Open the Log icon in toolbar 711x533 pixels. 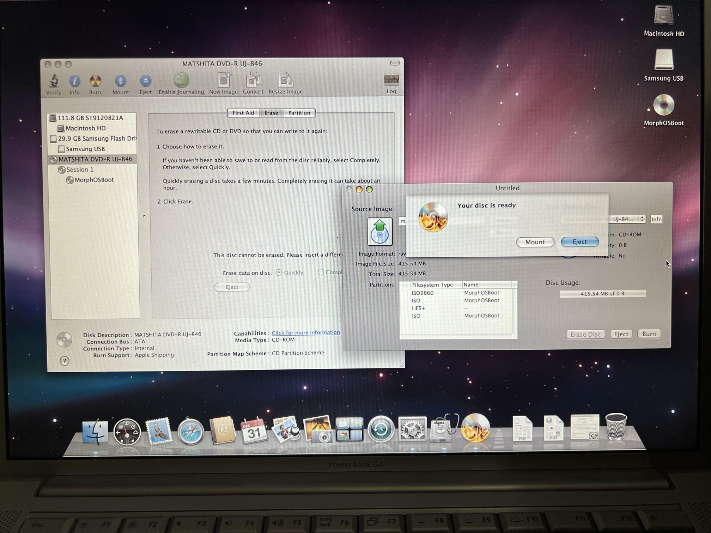pyautogui.click(x=391, y=80)
